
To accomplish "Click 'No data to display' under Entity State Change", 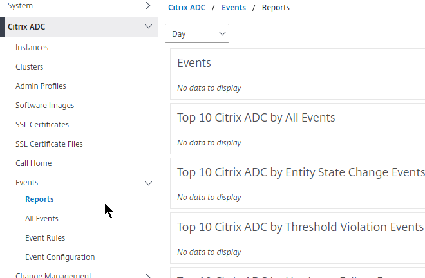I will (209, 198).
